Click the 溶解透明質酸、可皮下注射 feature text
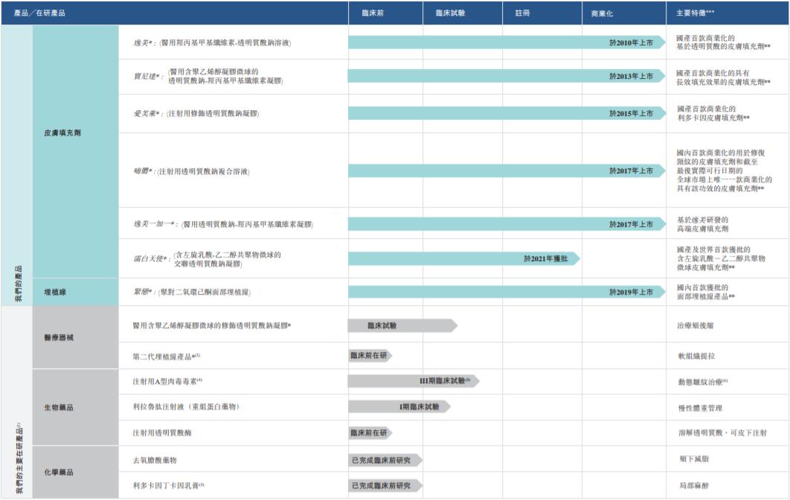The width and height of the screenshot is (790, 500). click(722, 433)
